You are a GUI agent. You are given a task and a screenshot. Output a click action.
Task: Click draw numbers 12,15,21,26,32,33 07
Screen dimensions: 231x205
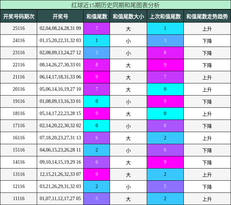pos(60,174)
